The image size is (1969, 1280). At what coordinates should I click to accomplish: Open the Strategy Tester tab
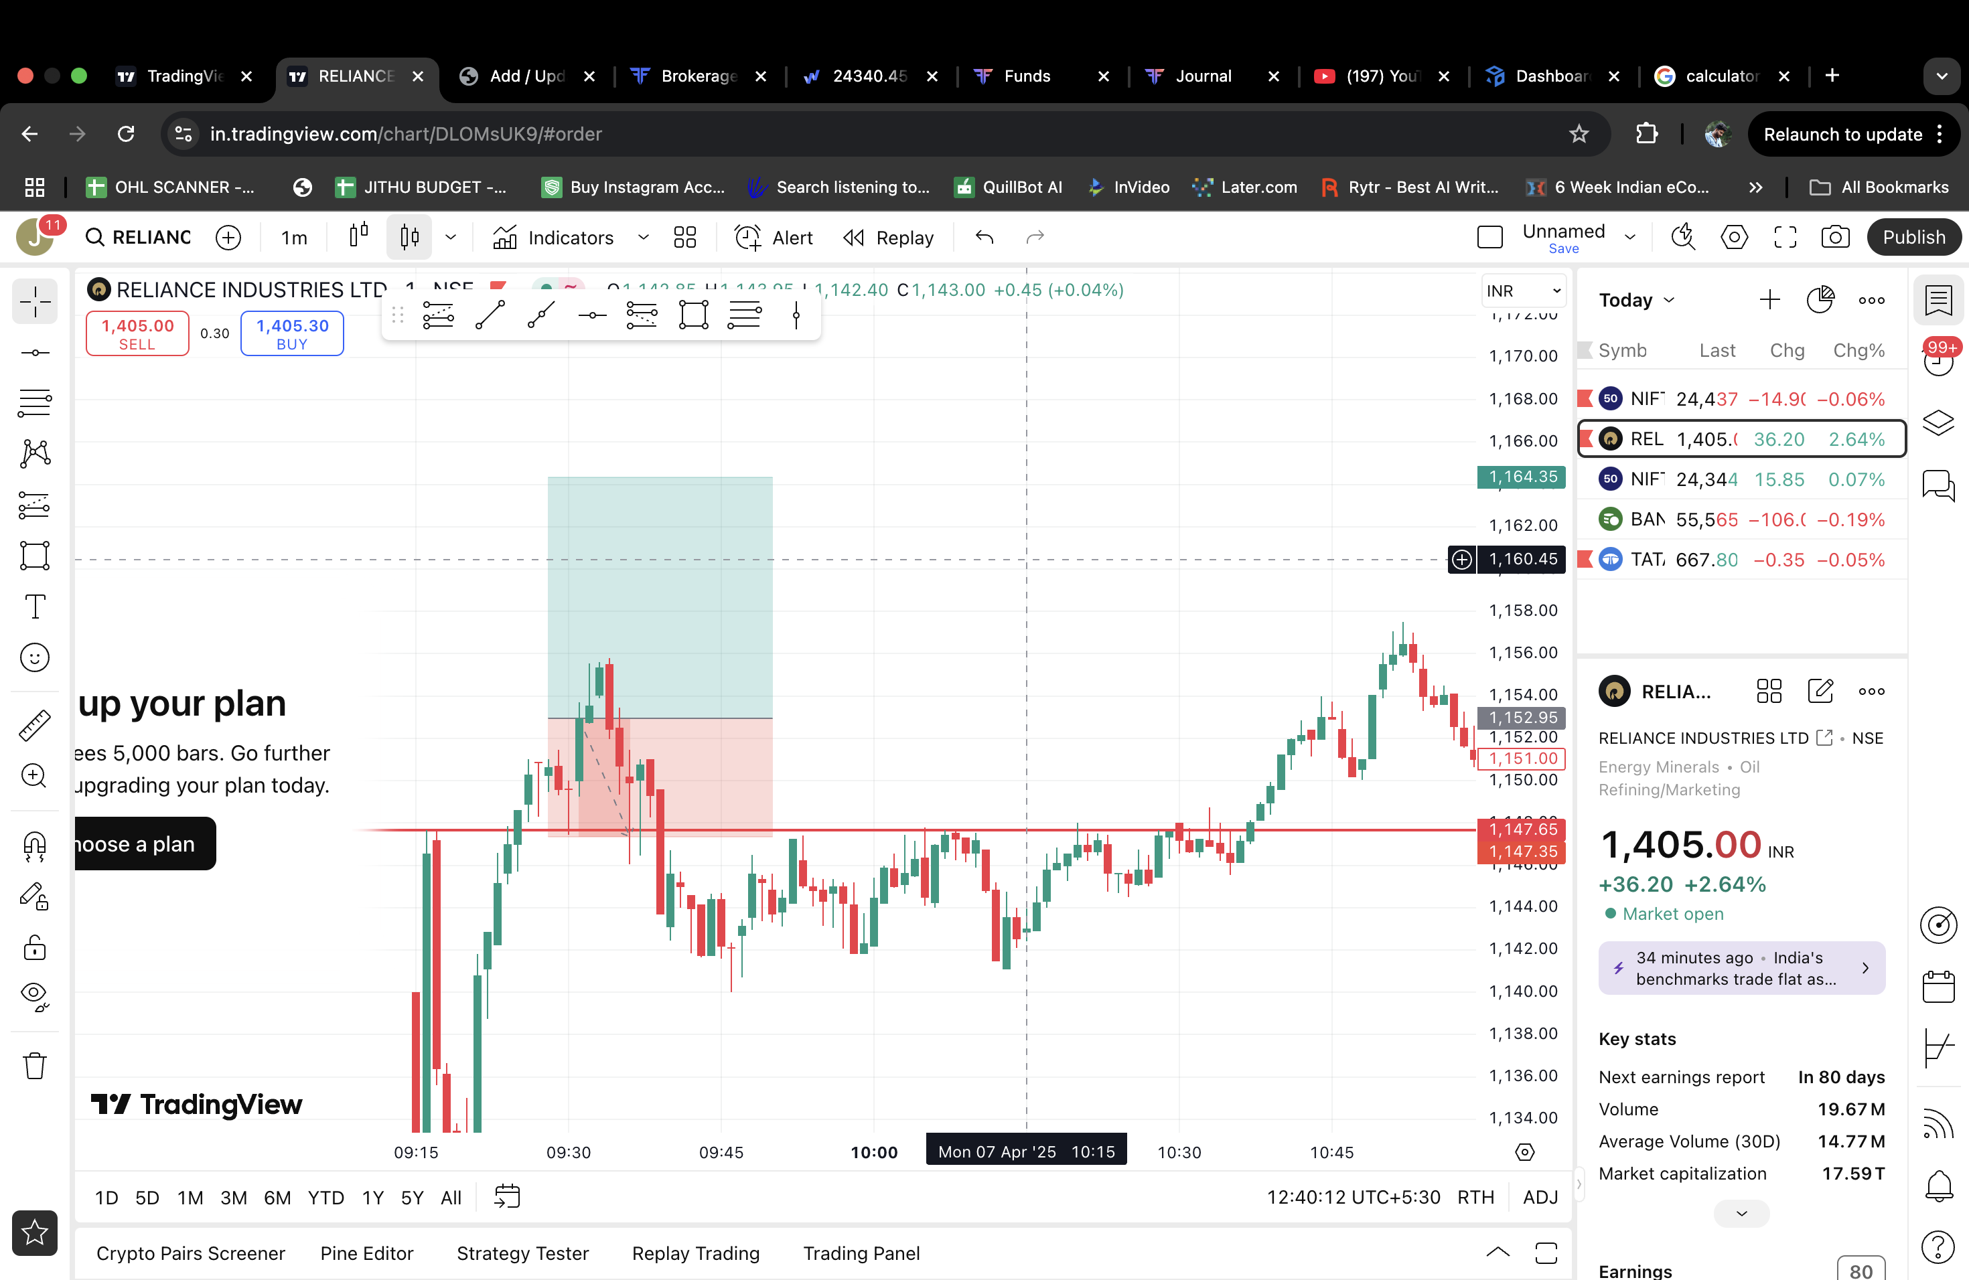pos(522,1253)
